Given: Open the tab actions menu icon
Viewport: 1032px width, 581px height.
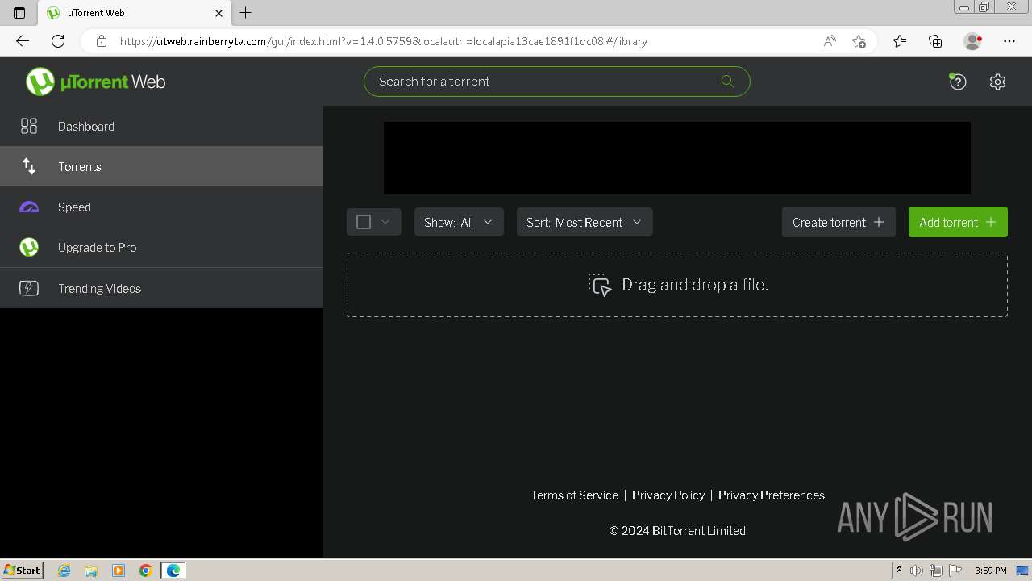Looking at the screenshot, I should tap(19, 13).
